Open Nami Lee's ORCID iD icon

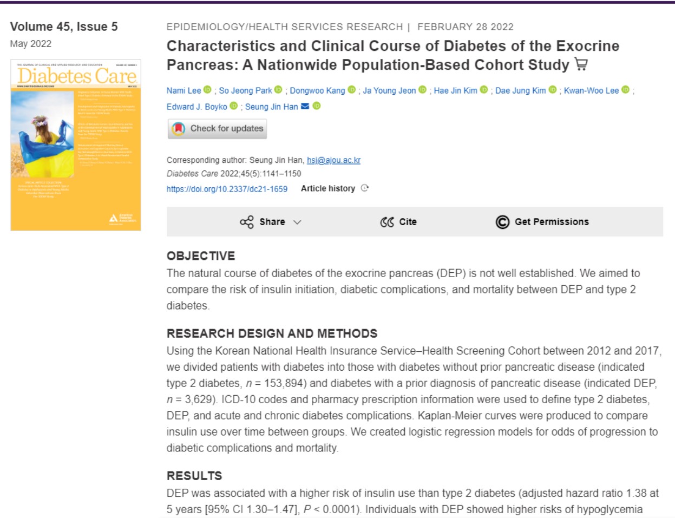click(207, 90)
